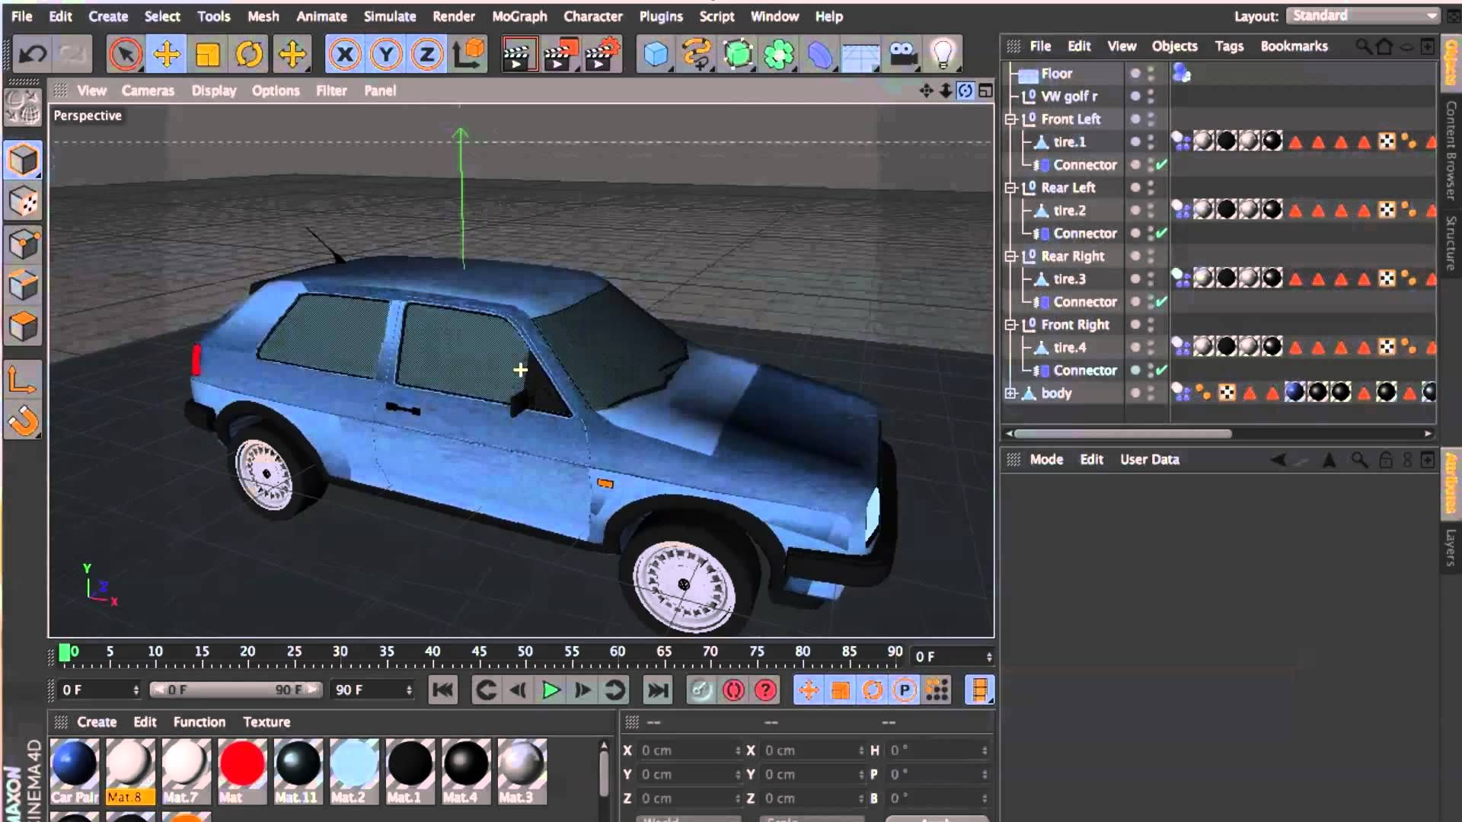Select the Rotate tool
The width and height of the screenshot is (1462, 822).
(x=249, y=54)
